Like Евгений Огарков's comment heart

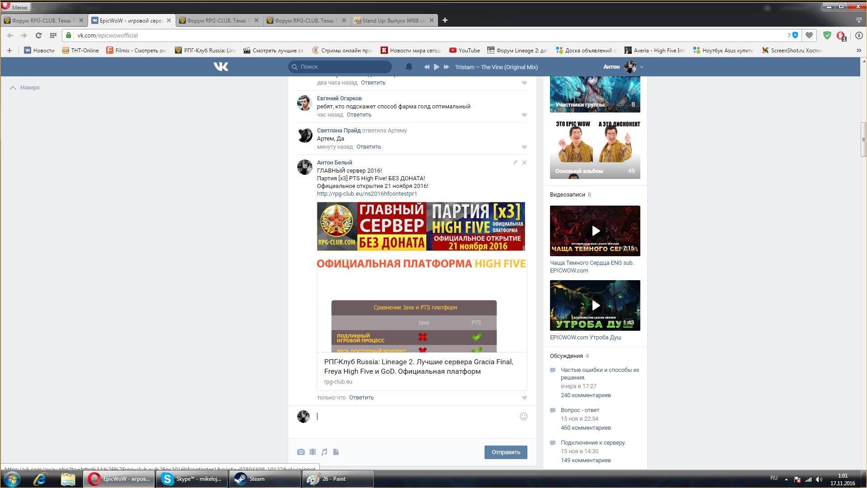click(x=524, y=115)
